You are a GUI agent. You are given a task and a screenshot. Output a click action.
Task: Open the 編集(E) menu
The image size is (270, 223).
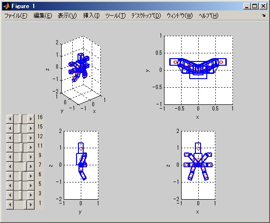coord(42,16)
